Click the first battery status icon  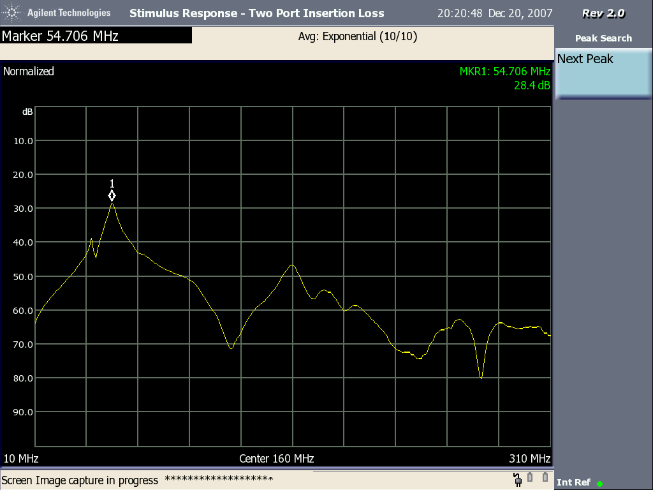click(x=530, y=477)
